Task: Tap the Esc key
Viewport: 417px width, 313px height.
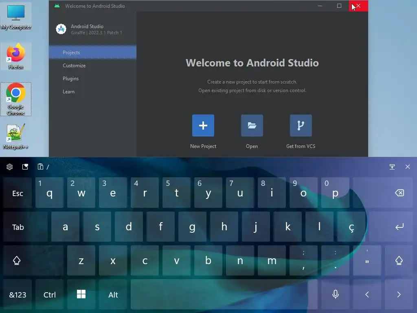Action: pyautogui.click(x=18, y=193)
